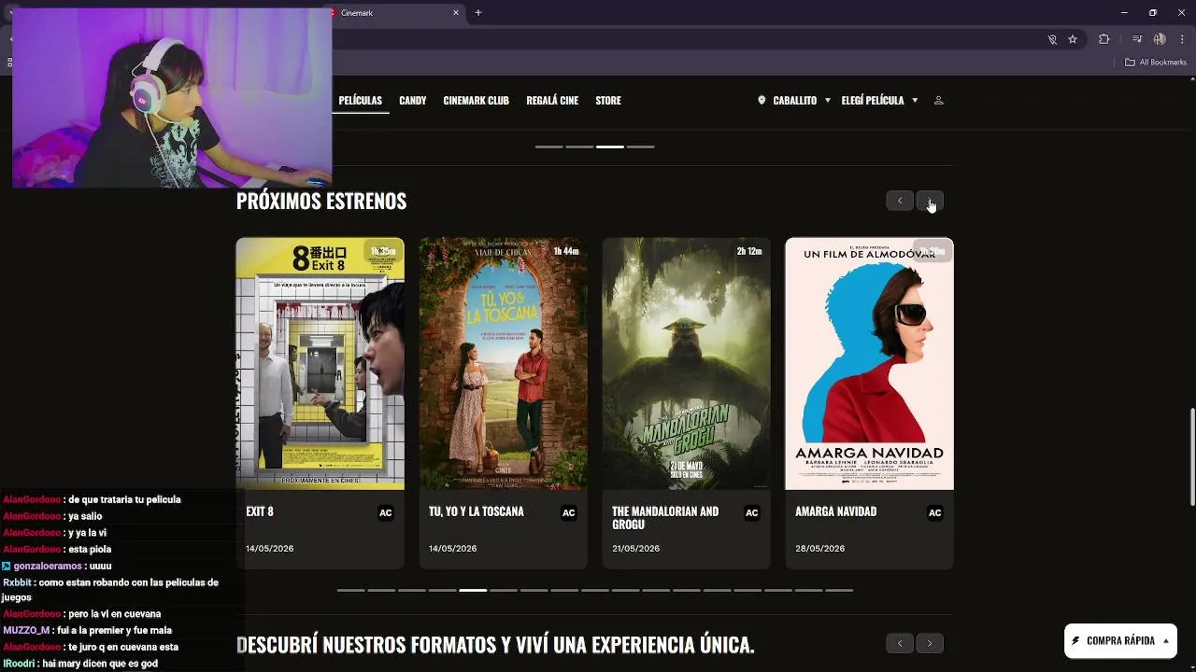Expand the Compra Rápida panel arrow
Viewport: 1196px width, 672px height.
pos(1166,641)
